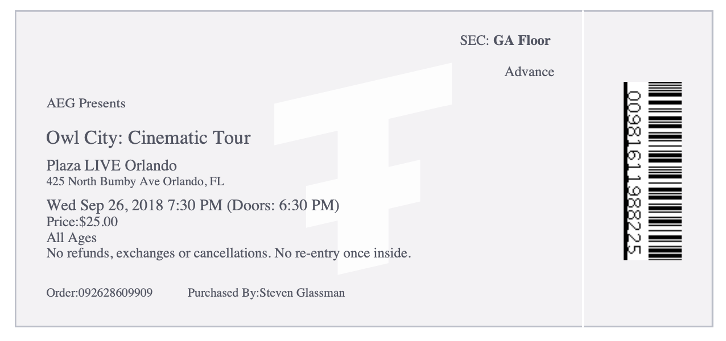Click the No re-entry once inside text
Image resolution: width=726 pixels, height=341 pixels.
click(x=343, y=253)
